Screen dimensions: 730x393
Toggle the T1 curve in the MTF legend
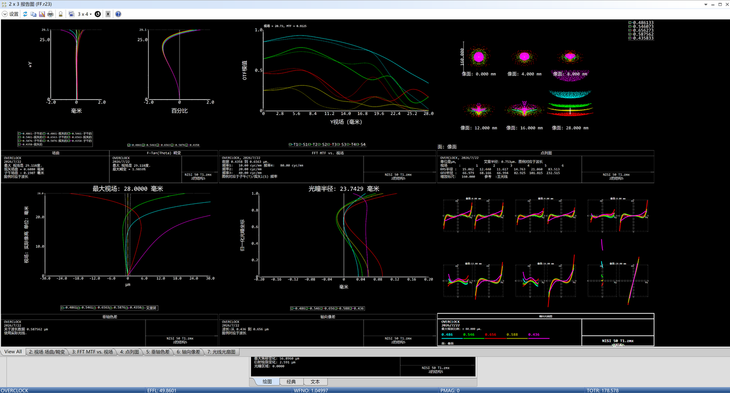tap(294, 145)
